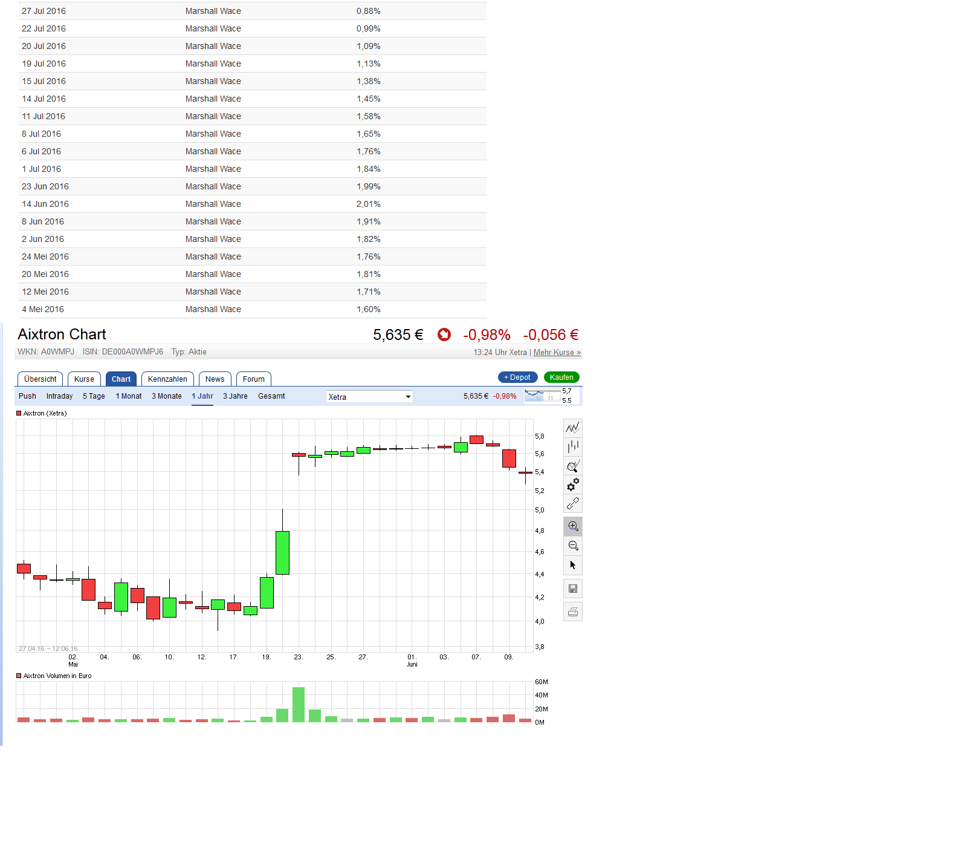Screen dimensions: 967x865
Task: Click red legend square for Aixtron Volumen
Action: click(19, 676)
